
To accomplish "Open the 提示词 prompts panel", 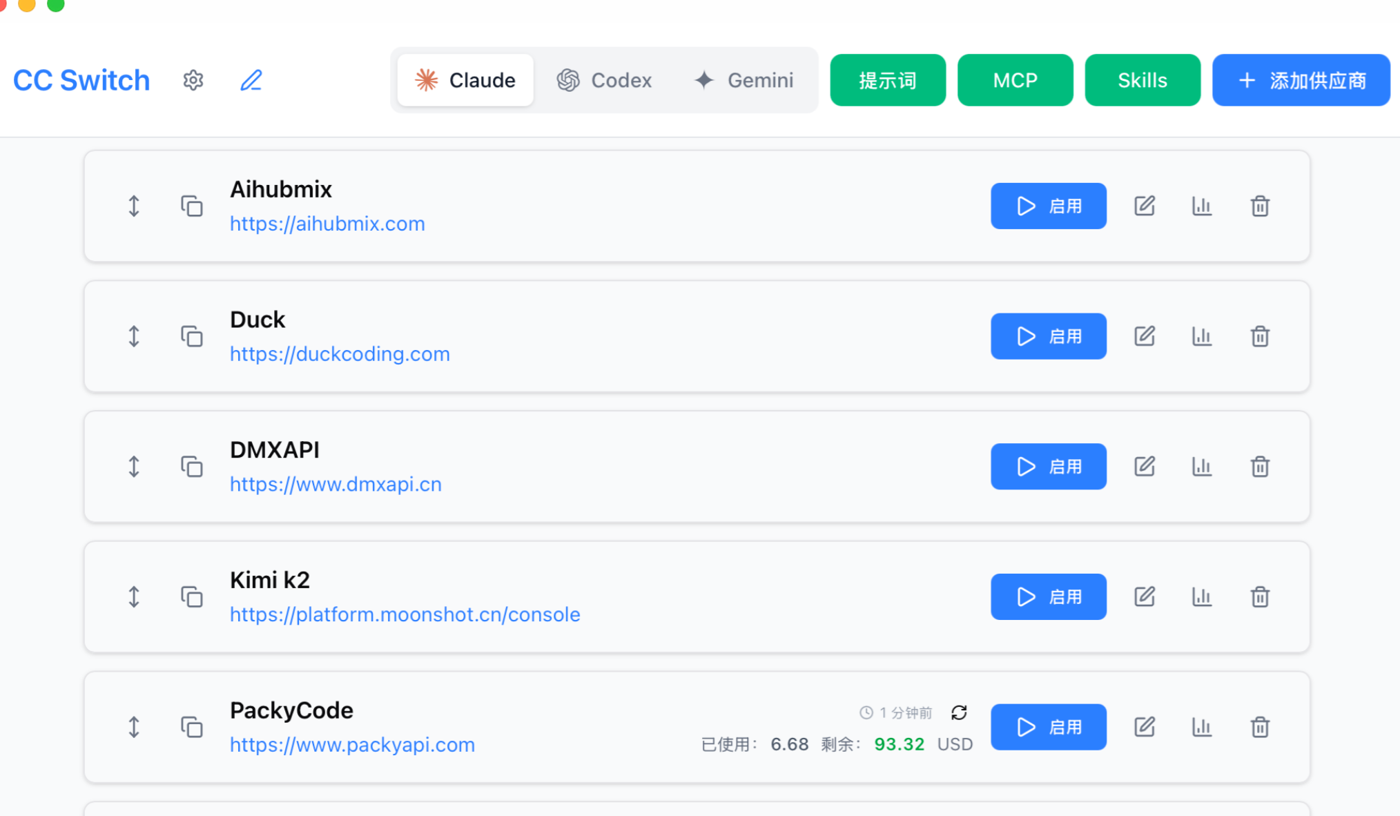I will [x=887, y=80].
